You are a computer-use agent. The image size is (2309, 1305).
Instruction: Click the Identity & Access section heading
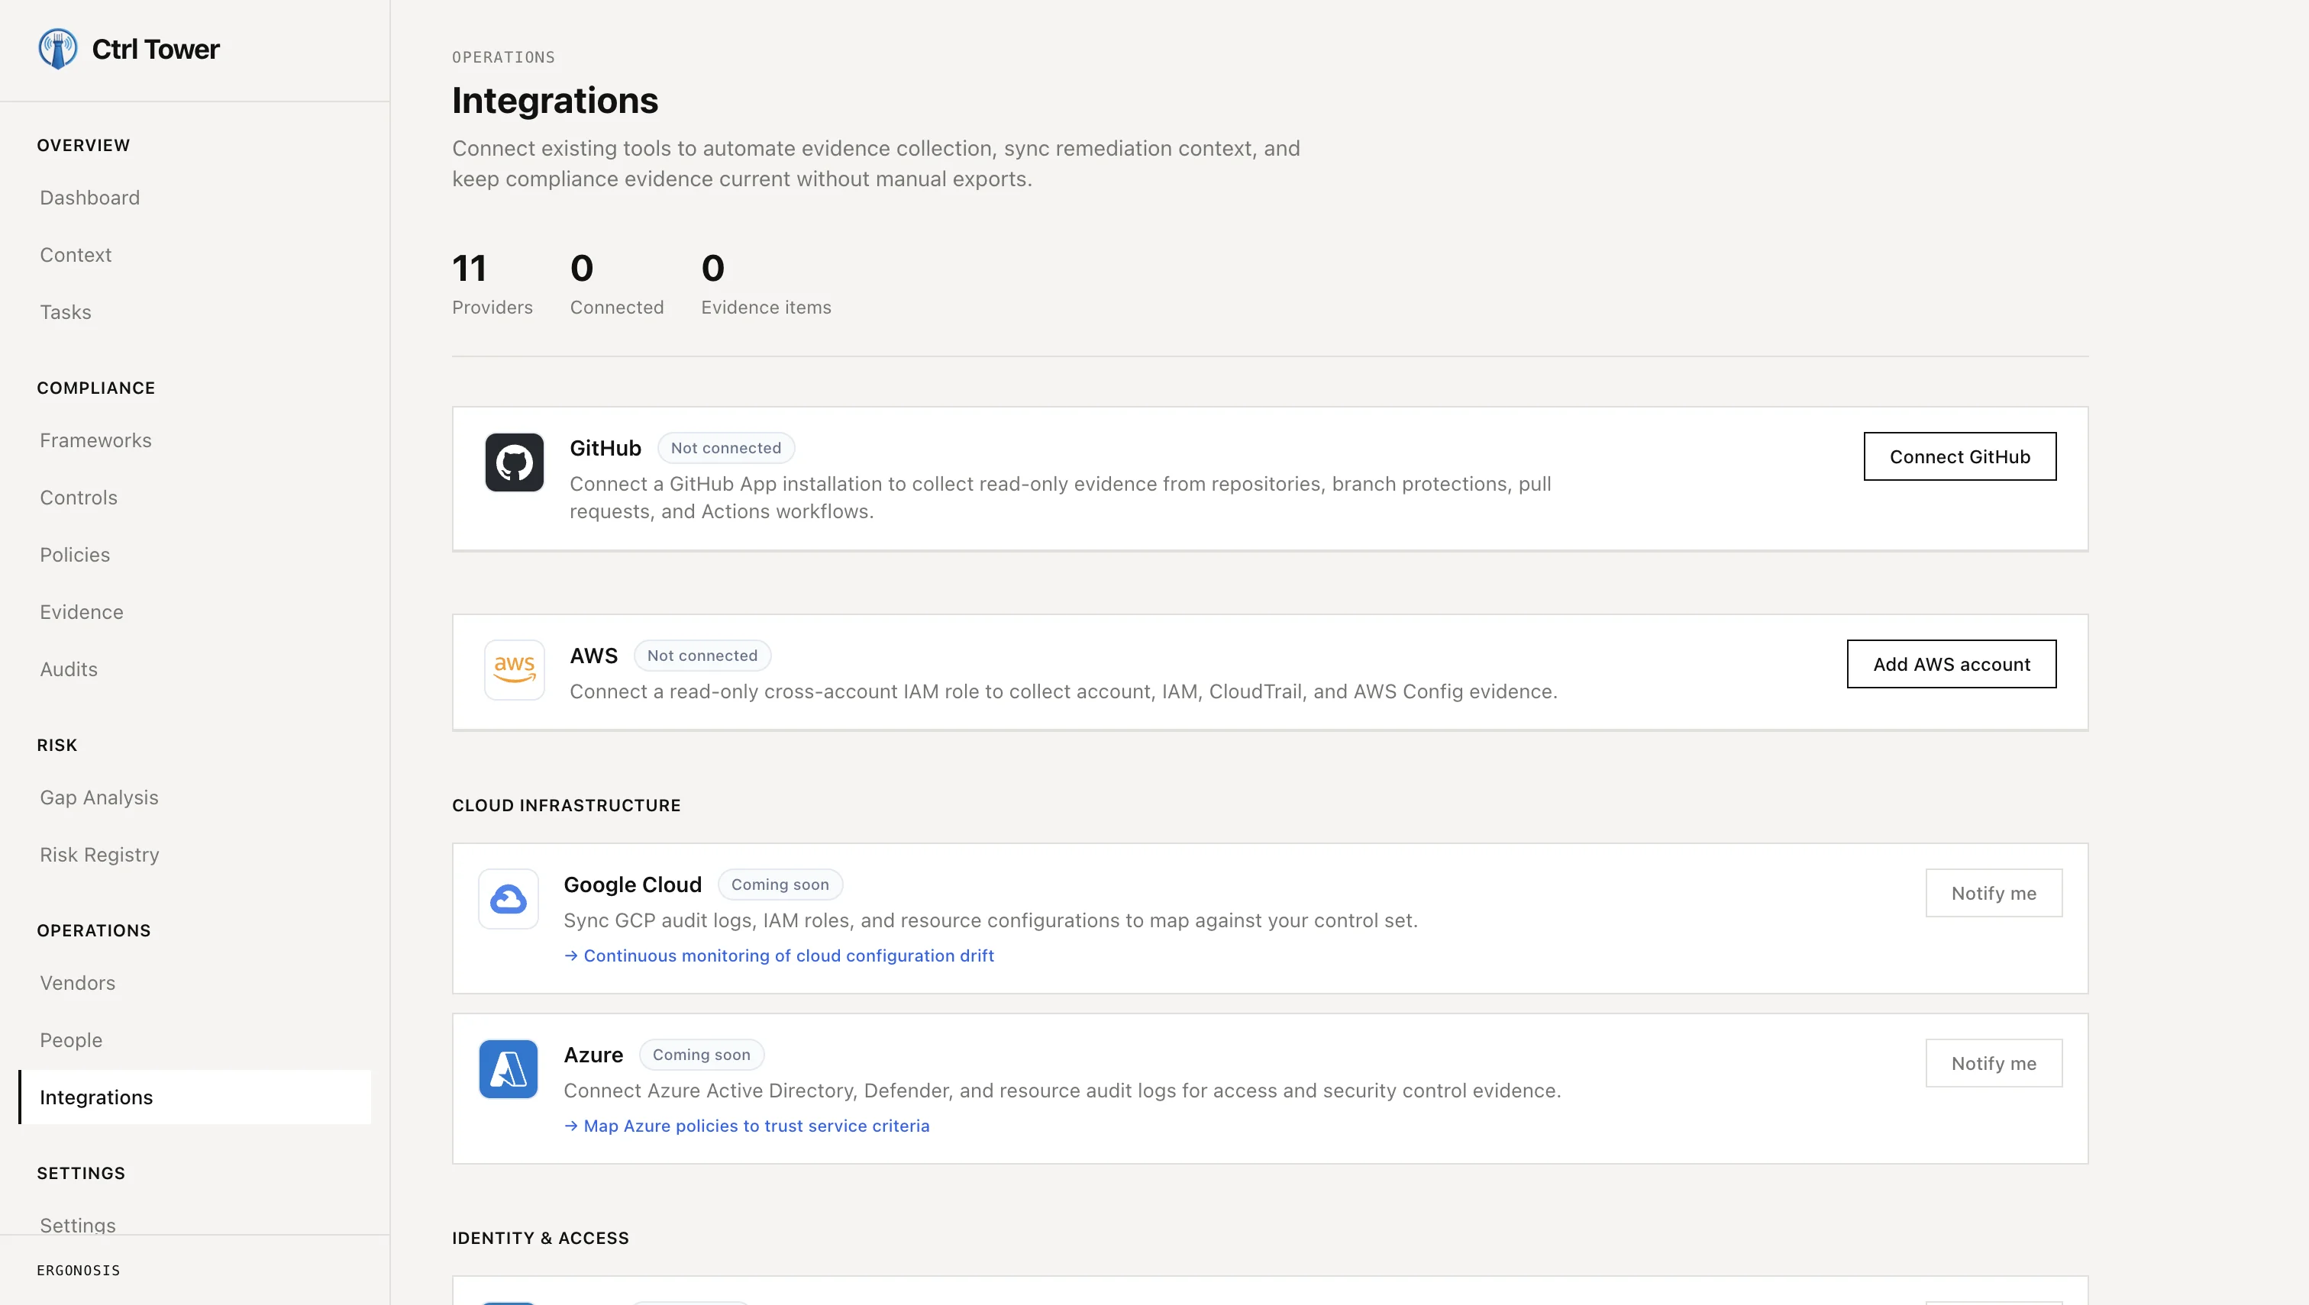click(541, 1239)
